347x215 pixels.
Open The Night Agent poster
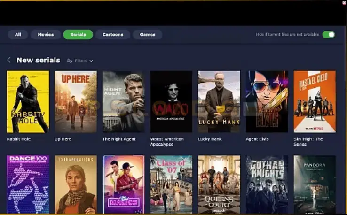[x=123, y=102]
